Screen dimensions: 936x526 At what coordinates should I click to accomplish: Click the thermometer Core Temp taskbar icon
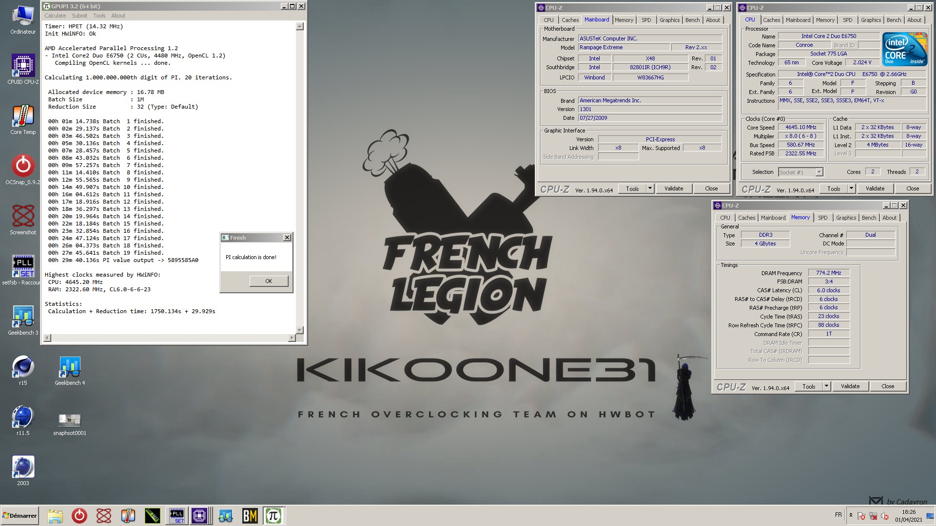point(128,516)
